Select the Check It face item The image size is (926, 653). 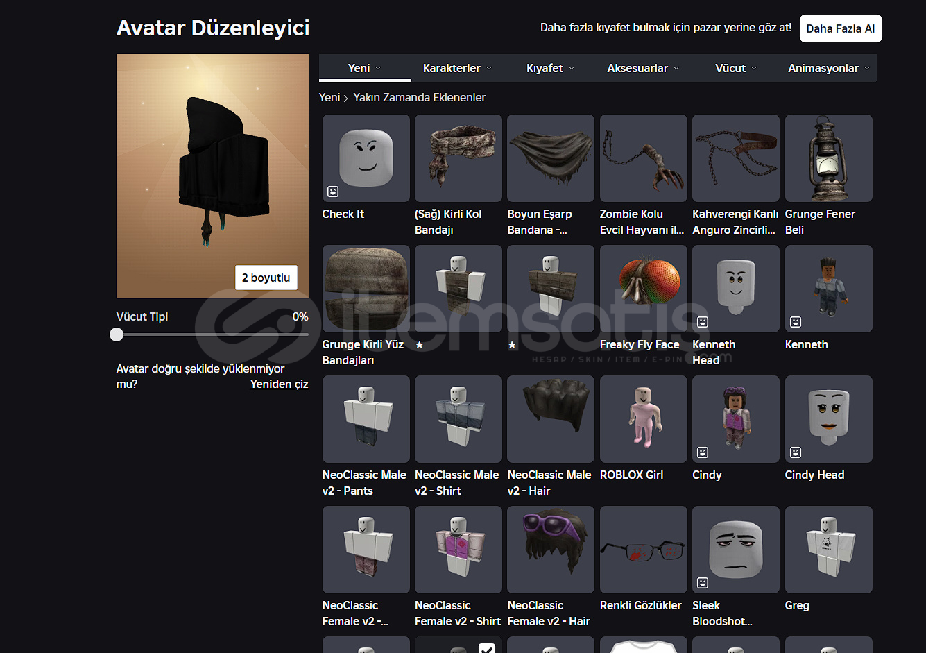(x=366, y=158)
